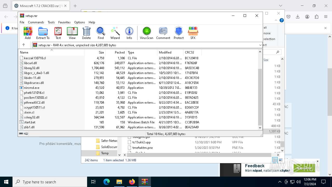The image size is (332, 187).
Task: Select tmefwktm.pne in Explorer window
Action: click(x=142, y=148)
